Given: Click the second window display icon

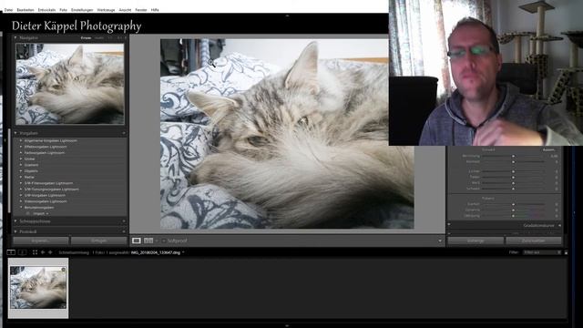Looking at the screenshot, I should click(22, 252).
